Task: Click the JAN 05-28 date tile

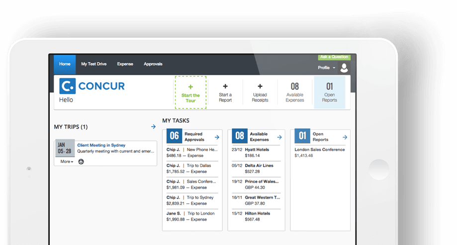Action: 65,148
